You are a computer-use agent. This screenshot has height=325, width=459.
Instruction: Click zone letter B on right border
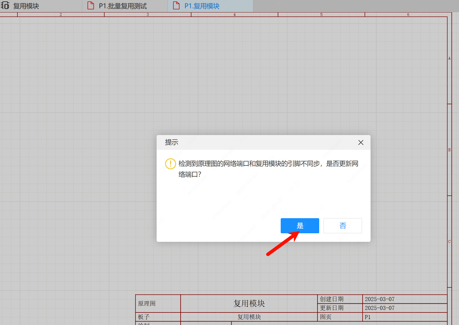(449, 150)
